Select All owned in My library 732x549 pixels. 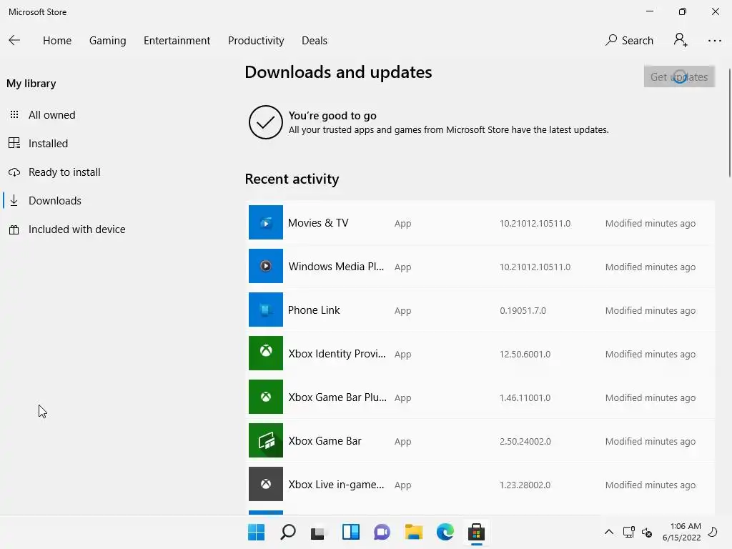pos(51,115)
